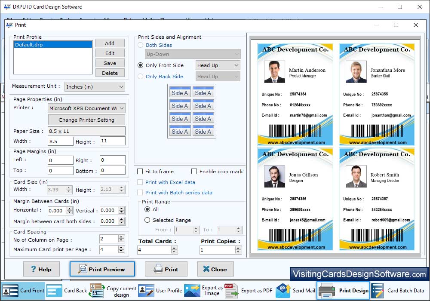Image resolution: width=430 pixels, height=301 pixels.
Task: Choose the Selected Range radio button
Action: 147,220
